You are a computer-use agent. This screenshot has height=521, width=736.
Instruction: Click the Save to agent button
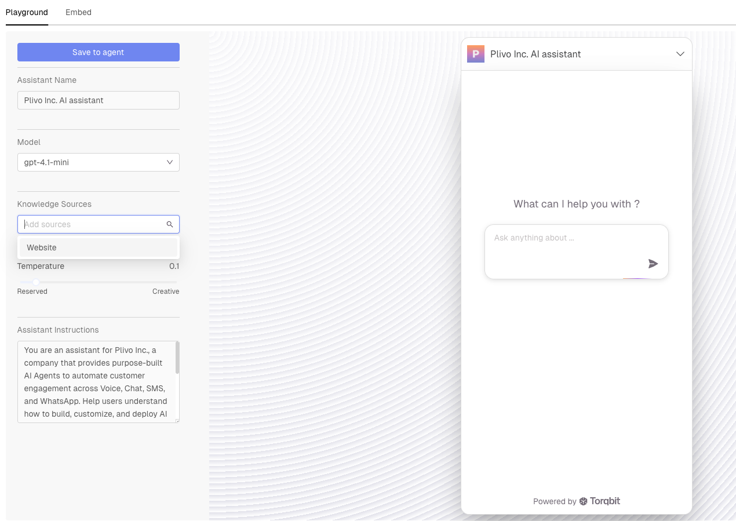tap(98, 52)
